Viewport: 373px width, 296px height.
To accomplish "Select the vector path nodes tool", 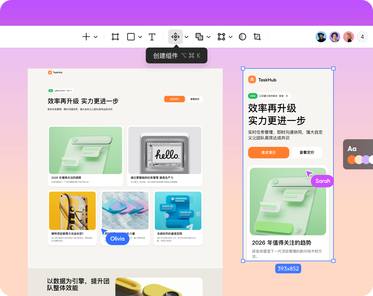I will [221, 37].
